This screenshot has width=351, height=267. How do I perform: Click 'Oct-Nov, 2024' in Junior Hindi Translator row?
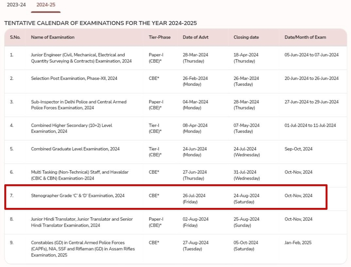[x=298, y=219]
